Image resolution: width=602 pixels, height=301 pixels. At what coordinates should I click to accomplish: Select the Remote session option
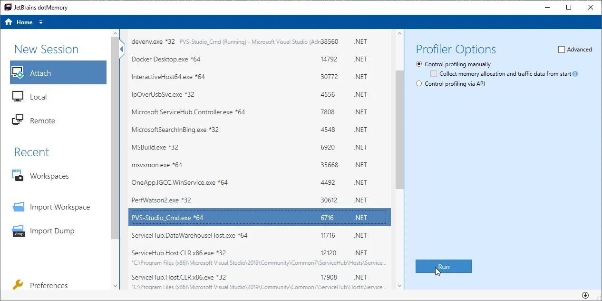point(58,120)
